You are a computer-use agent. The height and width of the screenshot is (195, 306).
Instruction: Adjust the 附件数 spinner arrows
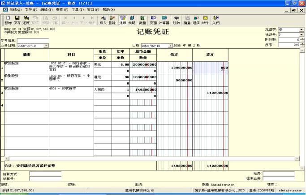coord(302,40)
